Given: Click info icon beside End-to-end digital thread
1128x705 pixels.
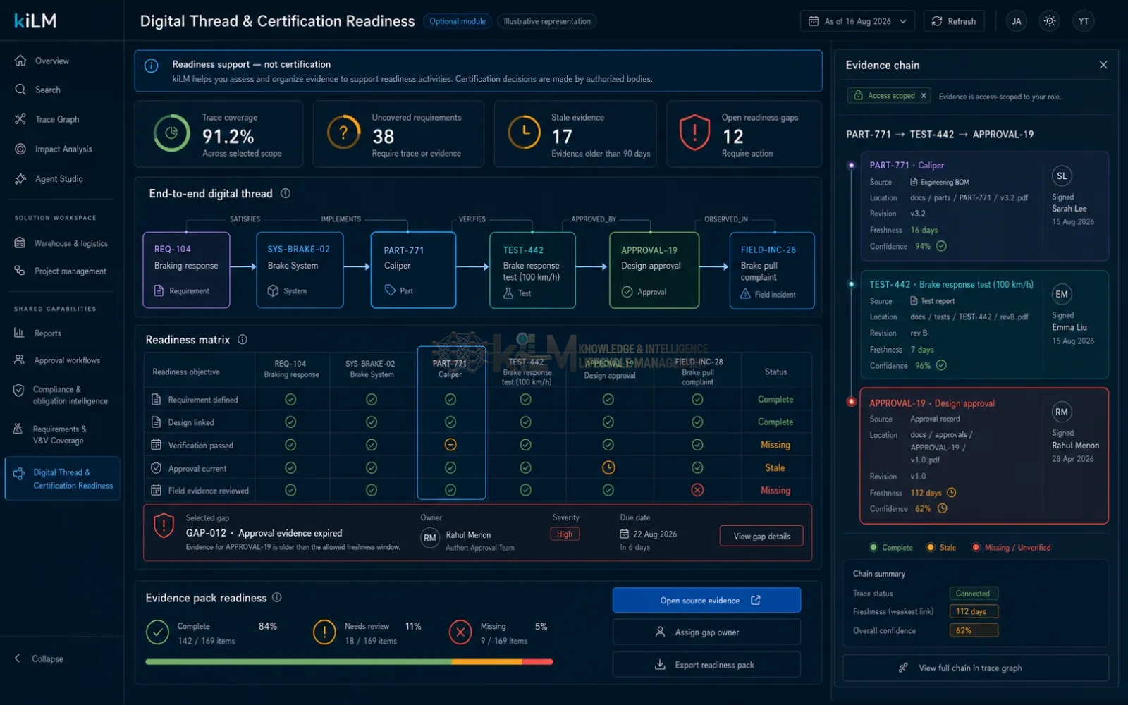Looking at the screenshot, I should 286,193.
